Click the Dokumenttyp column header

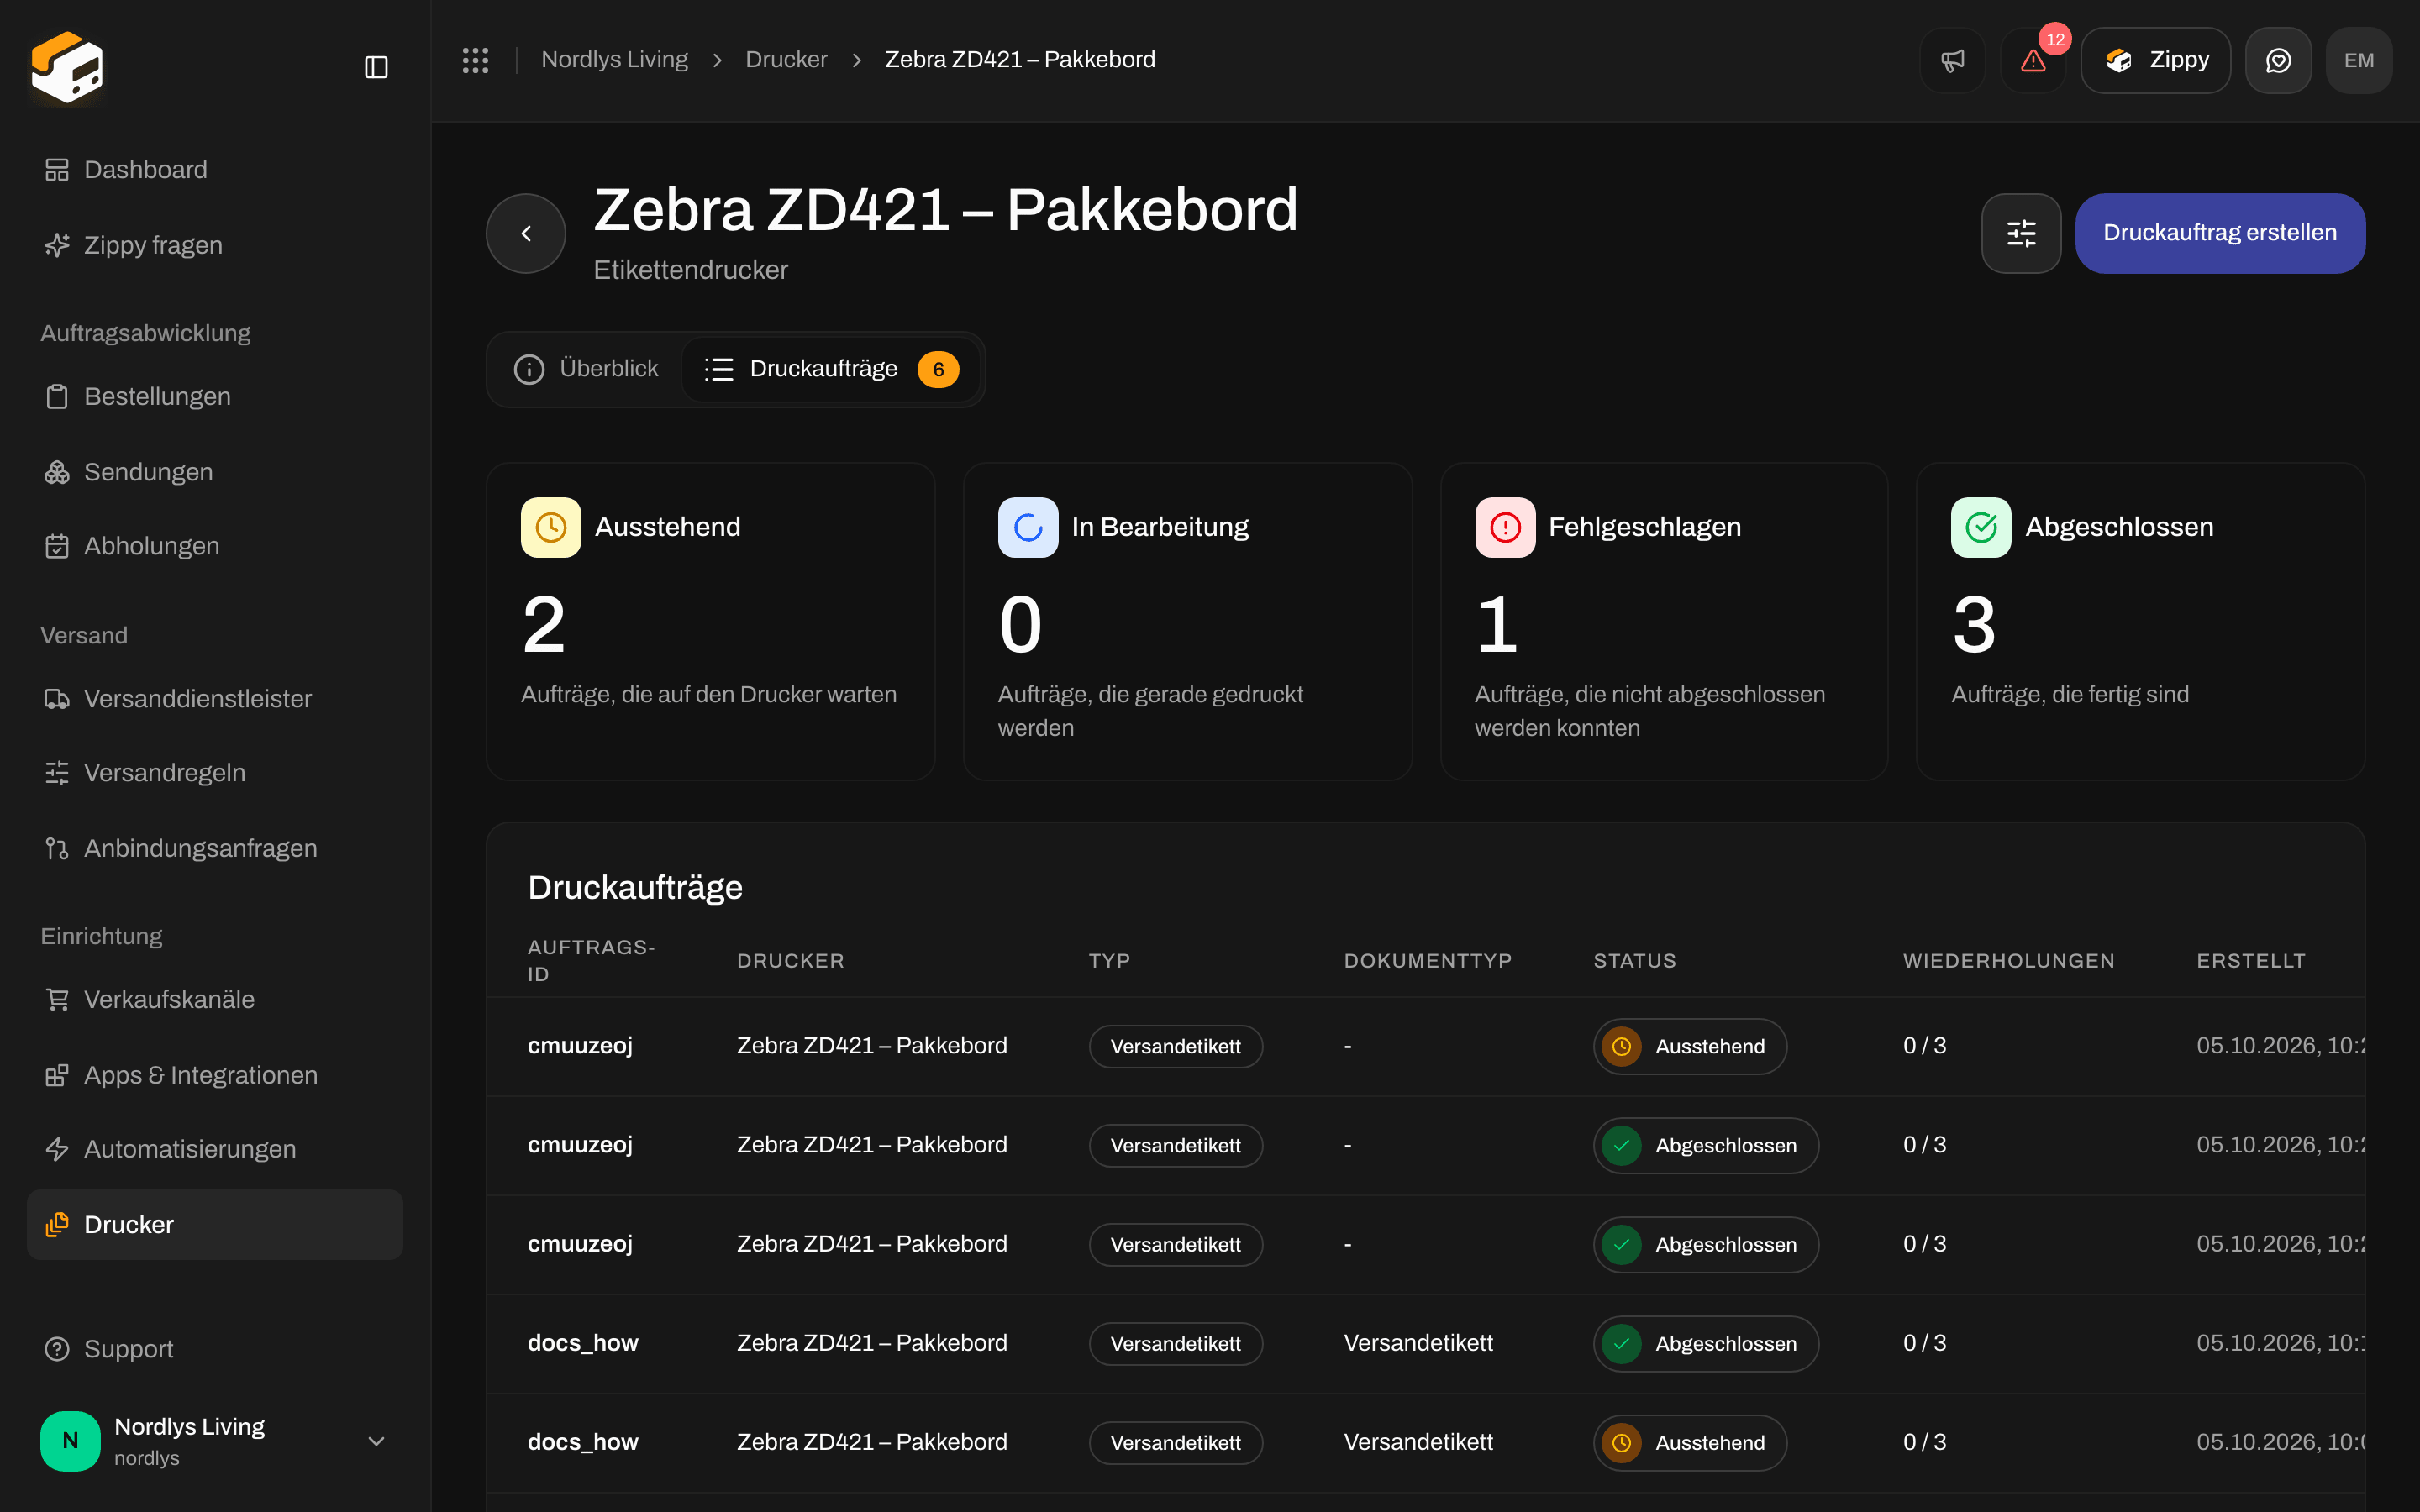pos(1427,961)
